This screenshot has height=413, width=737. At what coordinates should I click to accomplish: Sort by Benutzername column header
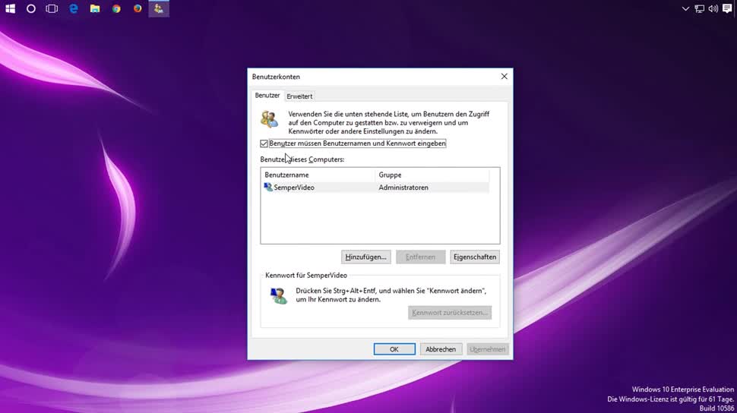click(318, 175)
